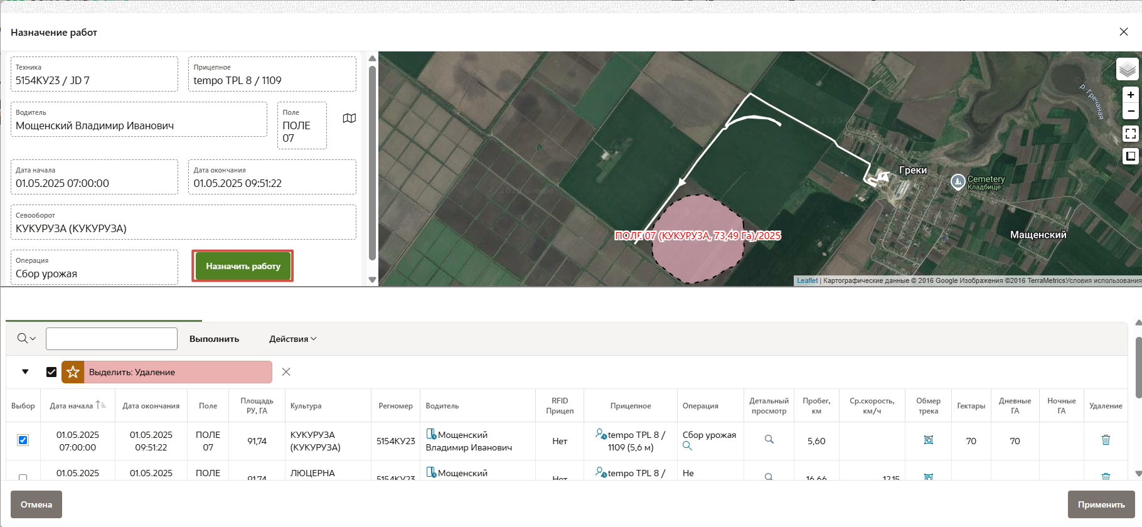Open track measurement icon in first row
1142x527 pixels.
[928, 440]
